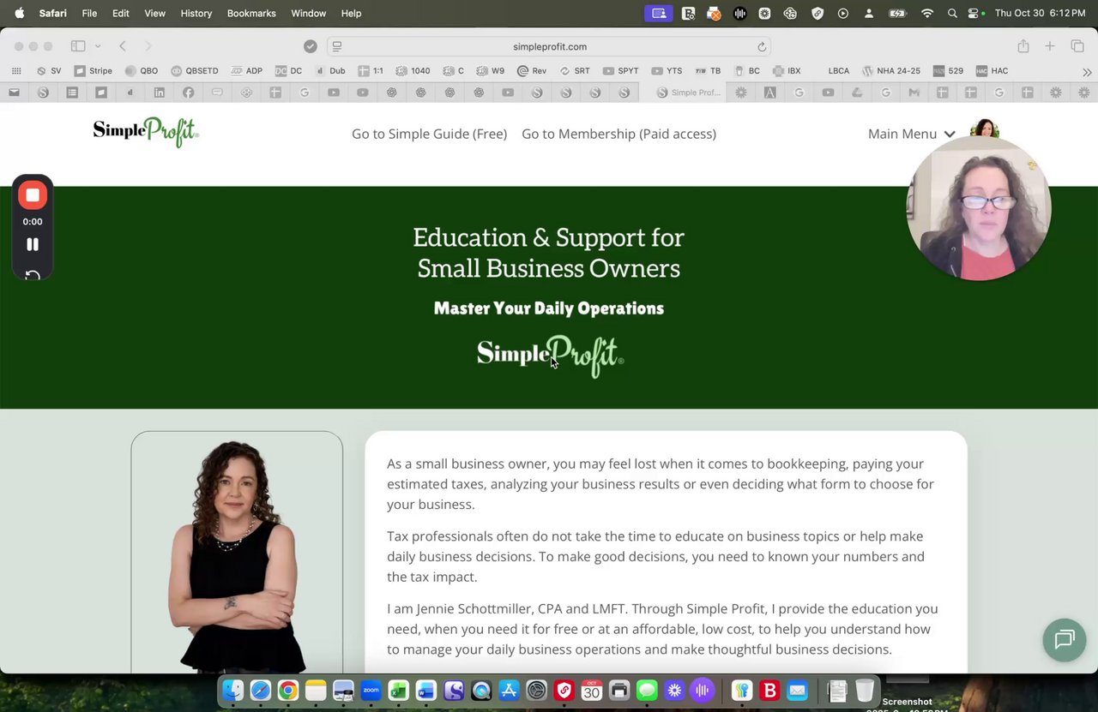Open Zoom from the Dock

371,690
